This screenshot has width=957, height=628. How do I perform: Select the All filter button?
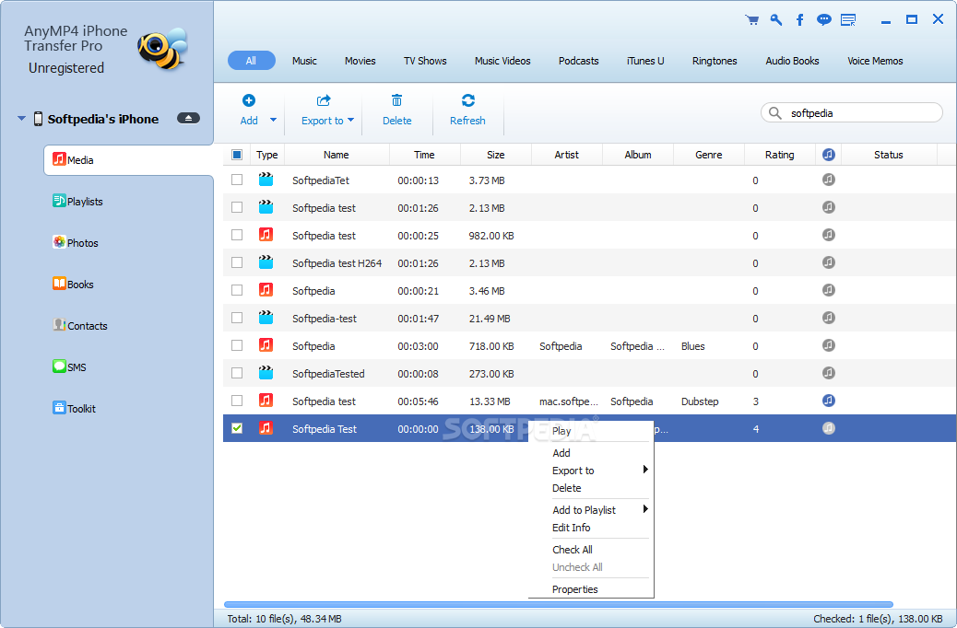pos(252,61)
